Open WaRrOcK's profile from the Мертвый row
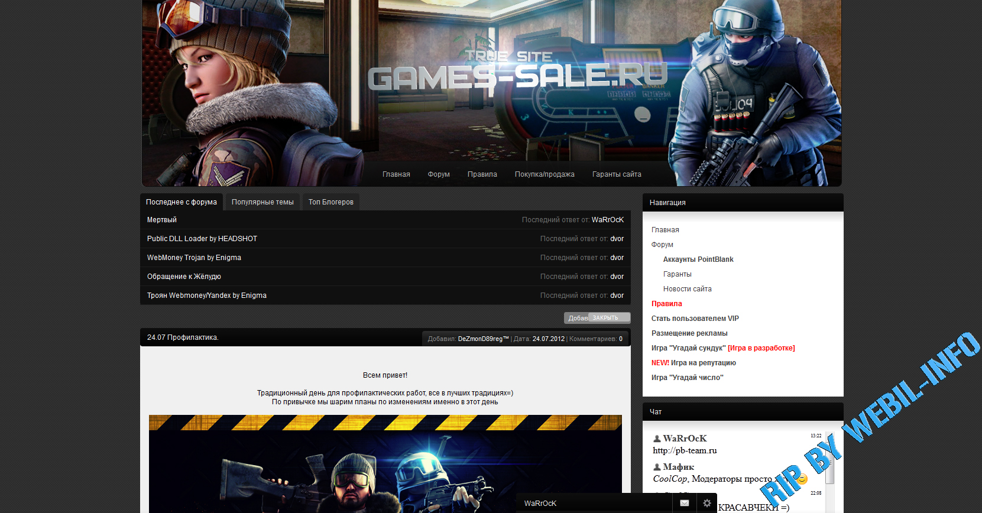 [608, 220]
